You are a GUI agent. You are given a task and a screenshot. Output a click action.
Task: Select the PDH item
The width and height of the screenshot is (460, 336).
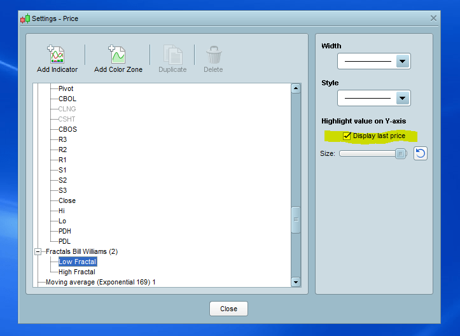pos(65,231)
